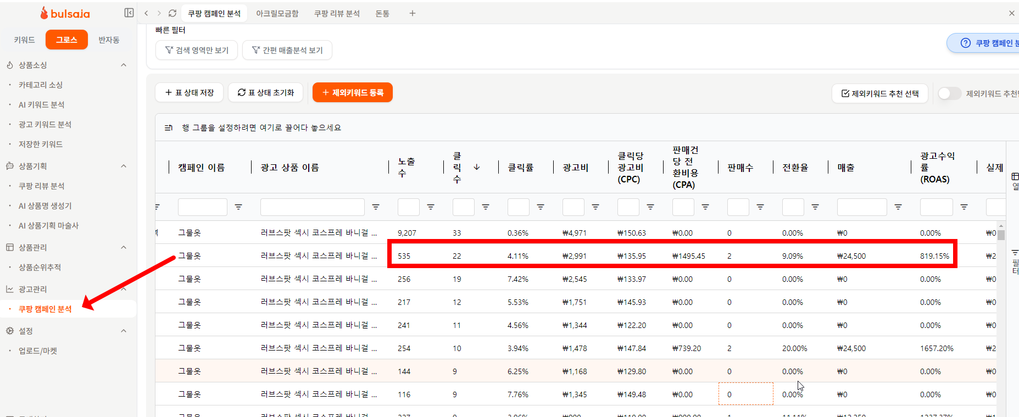Open a new tab with plus icon
This screenshot has width=1019, height=417.
tap(412, 13)
